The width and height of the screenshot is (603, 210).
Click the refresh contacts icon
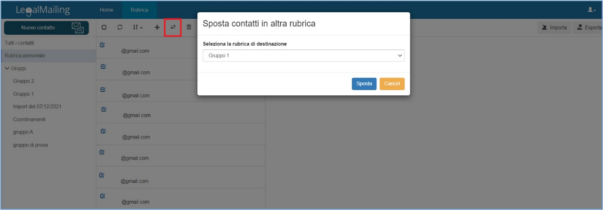click(x=120, y=28)
